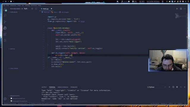This screenshot has width=190, height=107.
Task: Open launch.json via debug gear icon
Action: point(32,9)
